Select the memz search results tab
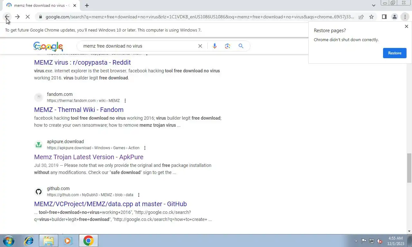 (x=40, y=5)
